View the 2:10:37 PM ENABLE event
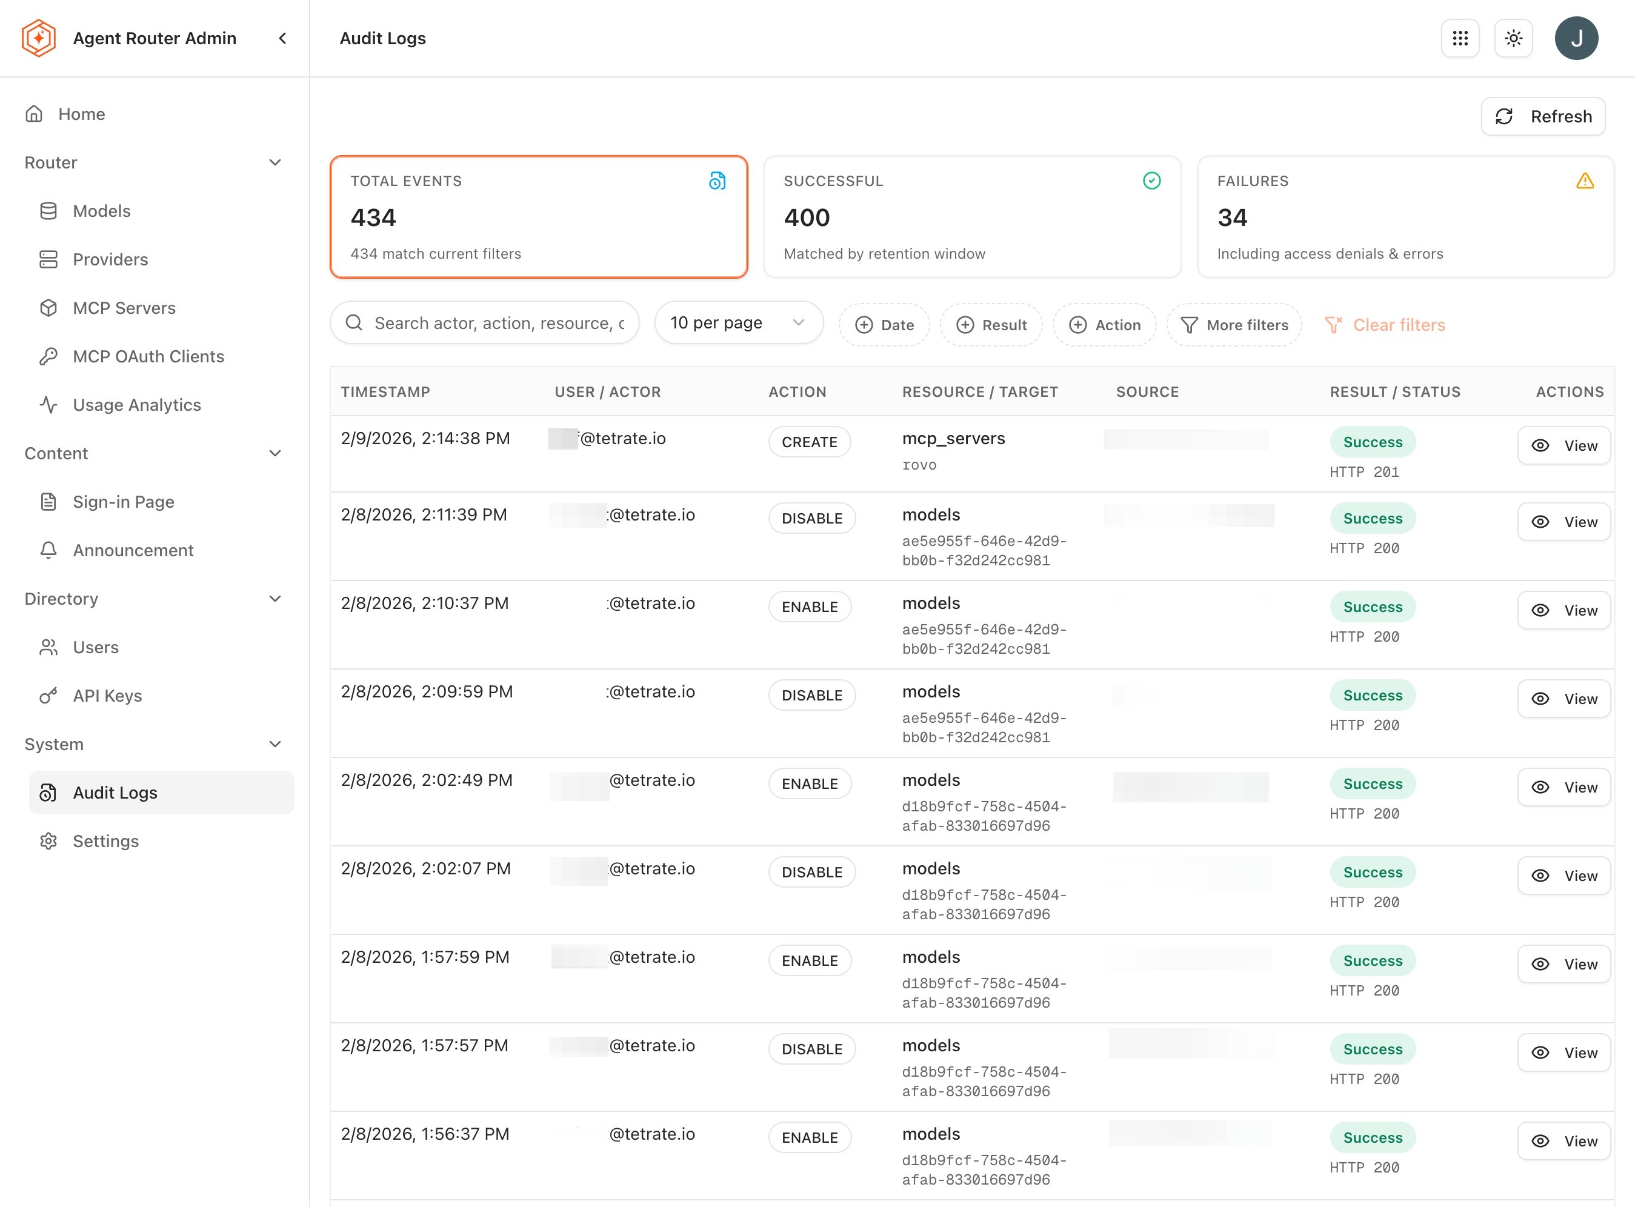 point(1563,610)
